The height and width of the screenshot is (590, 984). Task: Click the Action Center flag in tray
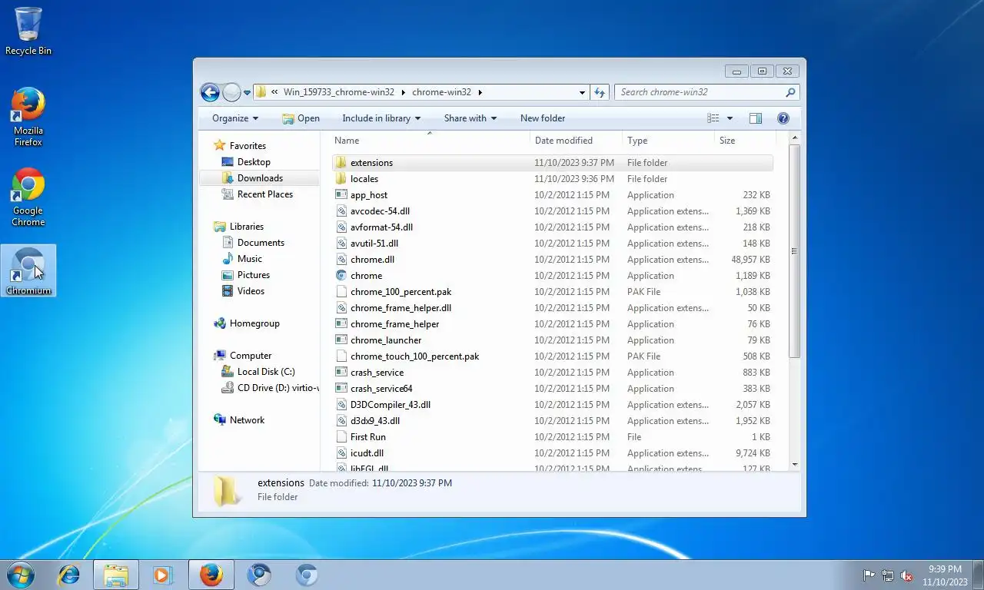[x=869, y=575]
